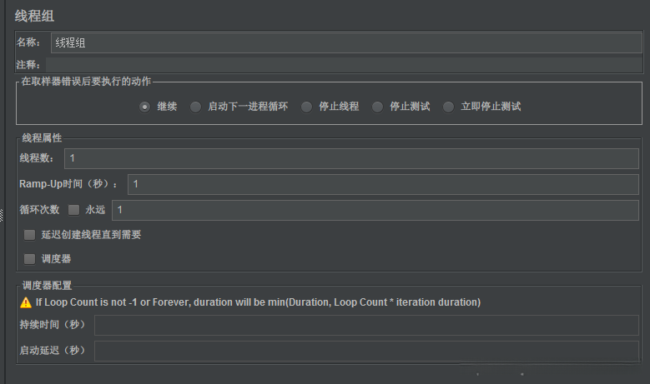Click the 线程数 input field
This screenshot has height=384, width=650.
point(352,158)
